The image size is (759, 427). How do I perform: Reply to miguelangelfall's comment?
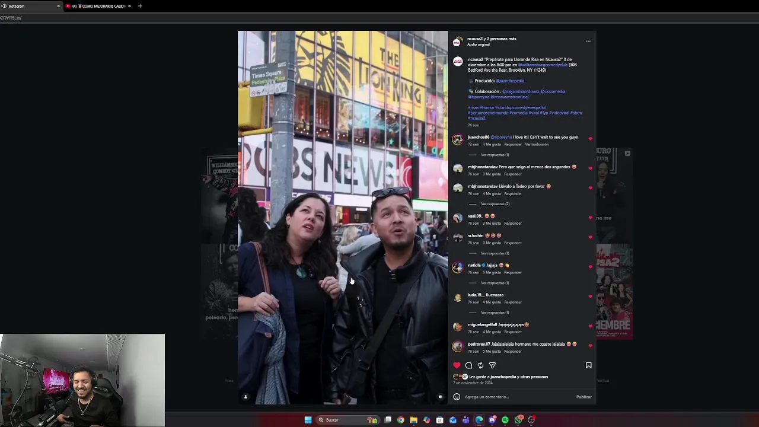click(513, 332)
